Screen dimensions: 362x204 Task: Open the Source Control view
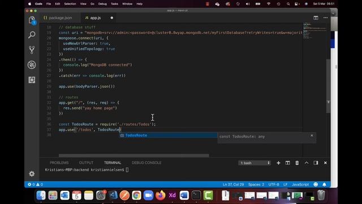tap(32, 50)
